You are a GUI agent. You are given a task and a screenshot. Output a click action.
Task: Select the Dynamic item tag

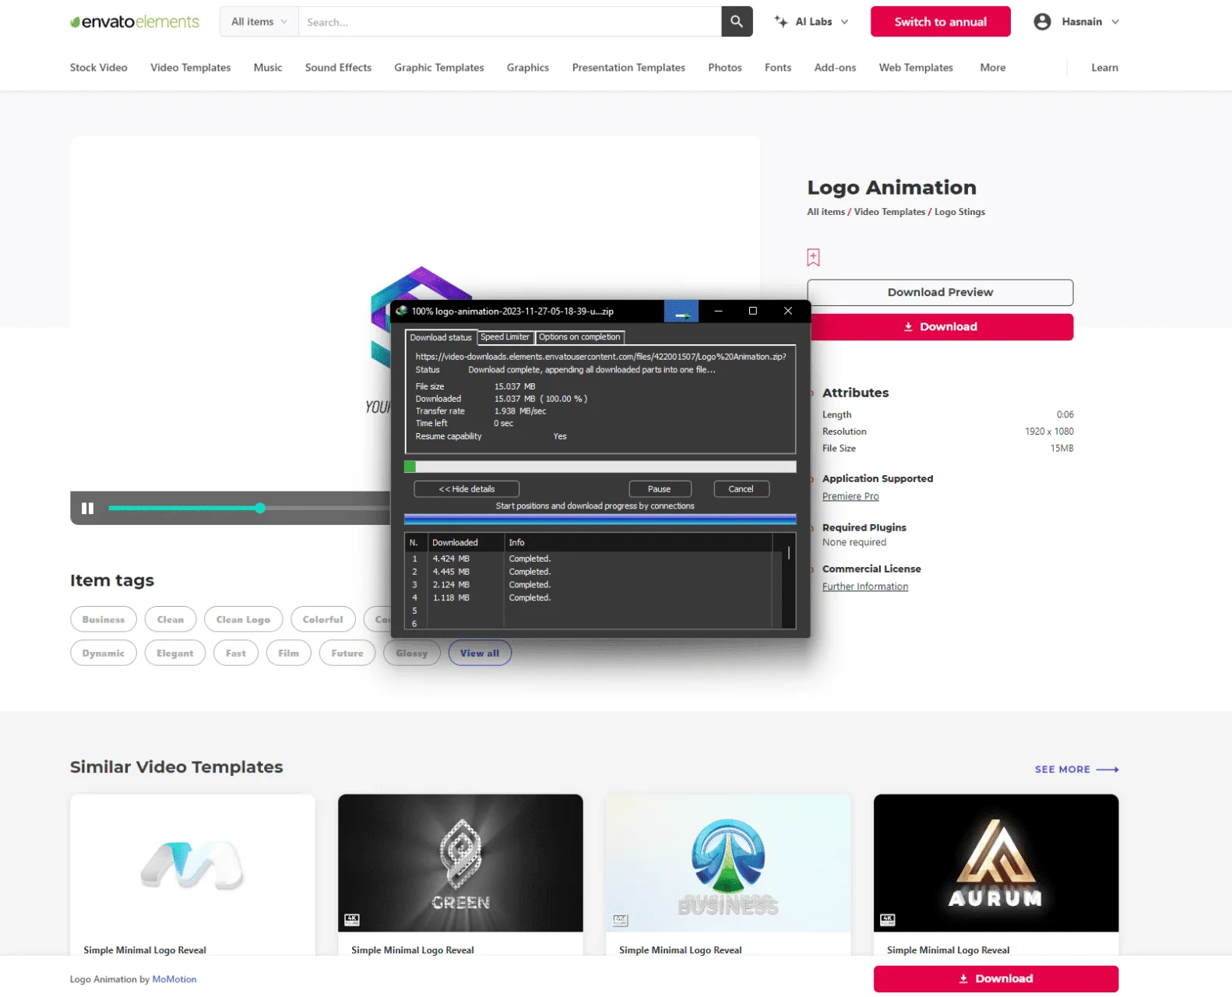tap(104, 653)
